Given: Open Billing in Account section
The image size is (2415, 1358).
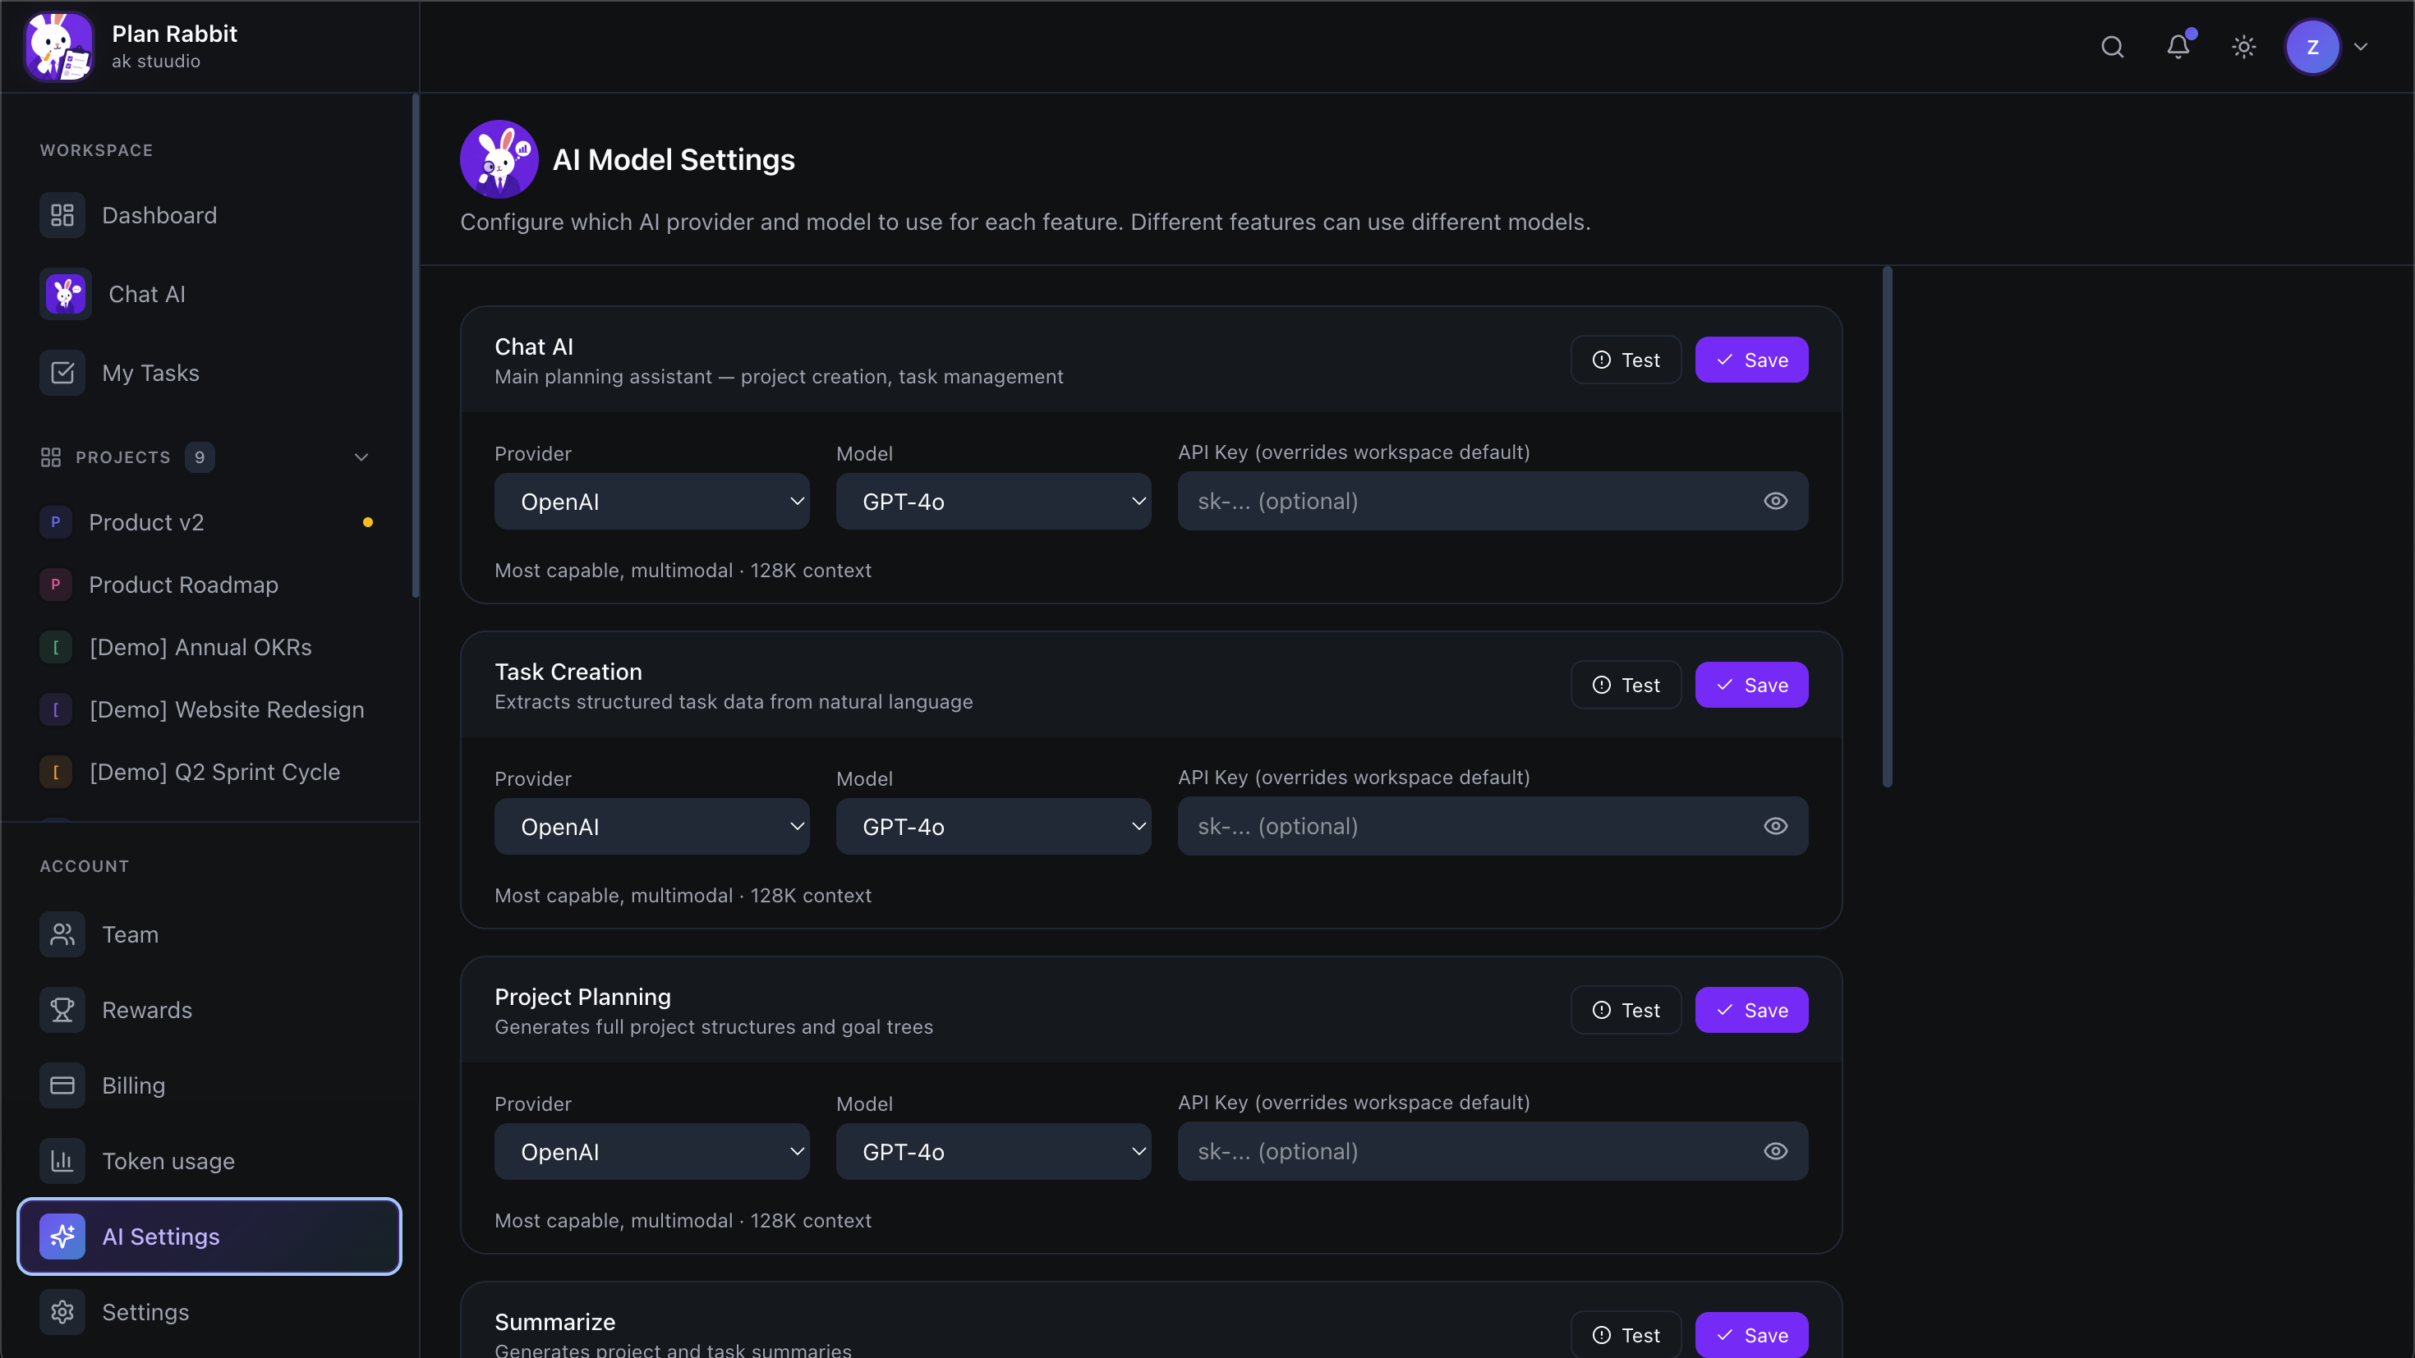Looking at the screenshot, I should pyautogui.click(x=209, y=1085).
